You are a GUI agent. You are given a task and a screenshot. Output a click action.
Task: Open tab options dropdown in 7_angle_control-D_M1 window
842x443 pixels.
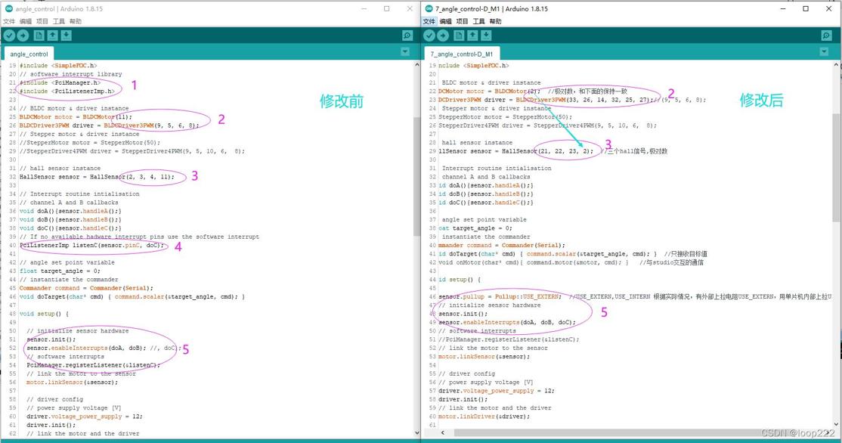[x=825, y=52]
